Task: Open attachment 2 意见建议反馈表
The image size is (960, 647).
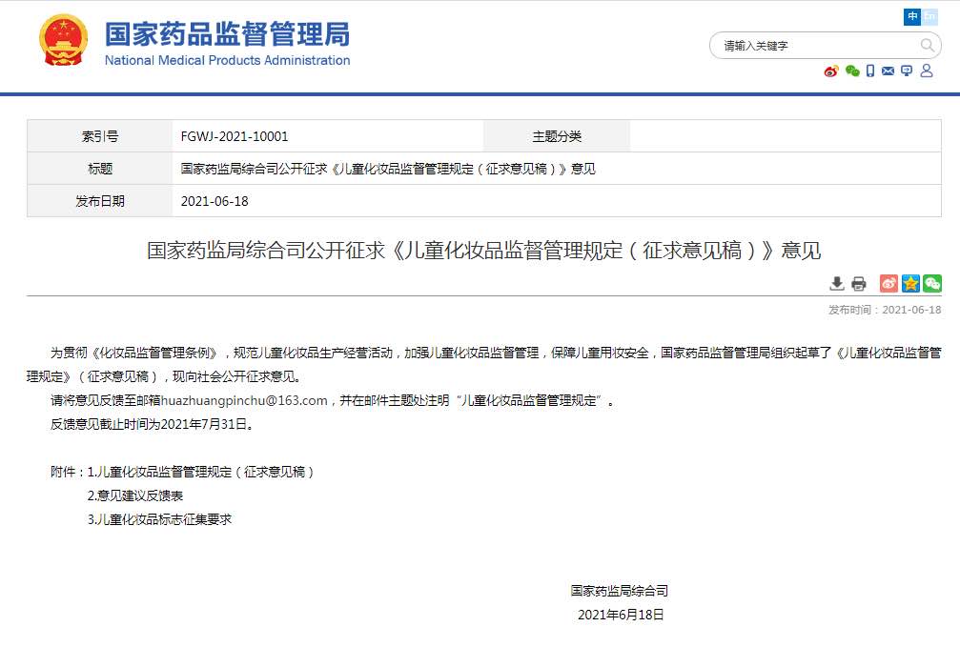Action: pyautogui.click(x=135, y=495)
